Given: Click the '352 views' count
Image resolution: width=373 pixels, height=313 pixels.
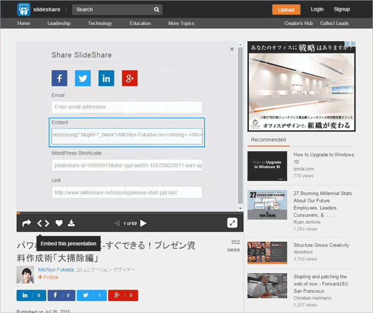Looking at the screenshot, I should [233, 246].
